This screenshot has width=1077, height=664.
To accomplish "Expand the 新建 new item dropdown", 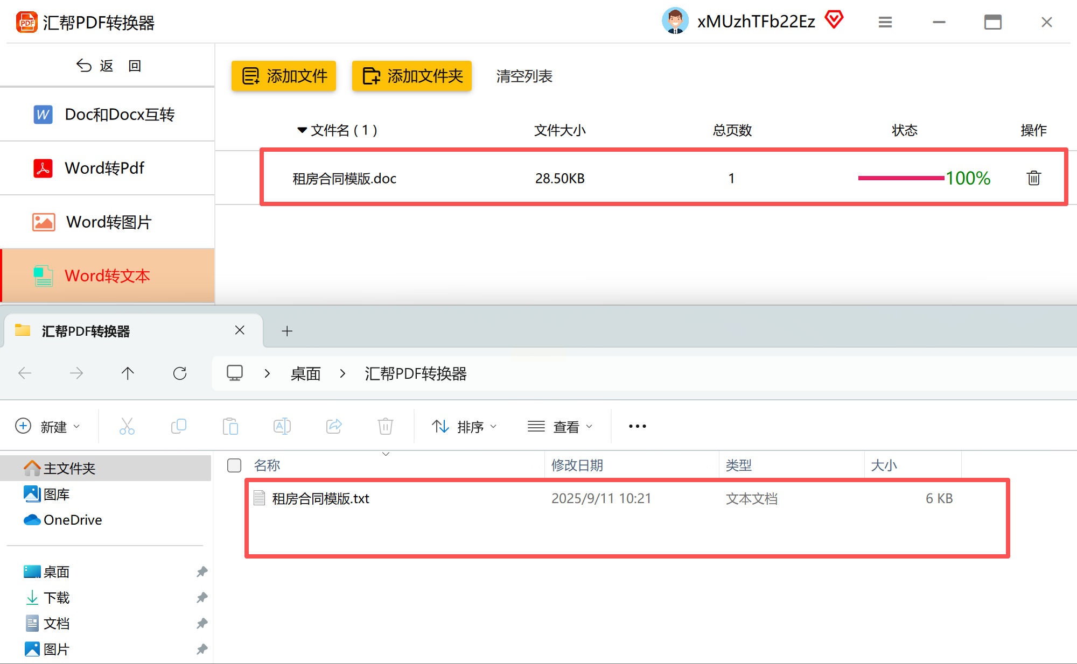I will [x=48, y=427].
